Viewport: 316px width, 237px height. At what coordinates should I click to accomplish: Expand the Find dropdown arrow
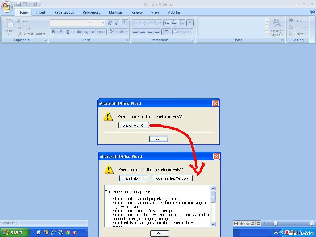click(304, 20)
